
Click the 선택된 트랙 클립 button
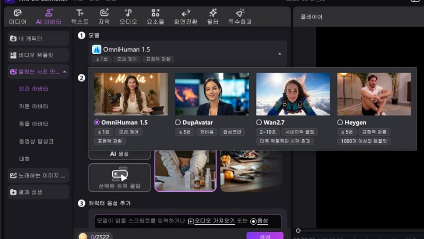[x=120, y=178]
